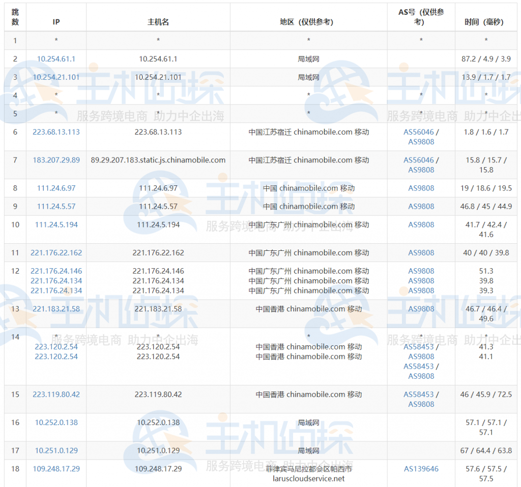521x487 pixels.
Task: Select 局域网 region in hop 2 row
Action: point(308,59)
